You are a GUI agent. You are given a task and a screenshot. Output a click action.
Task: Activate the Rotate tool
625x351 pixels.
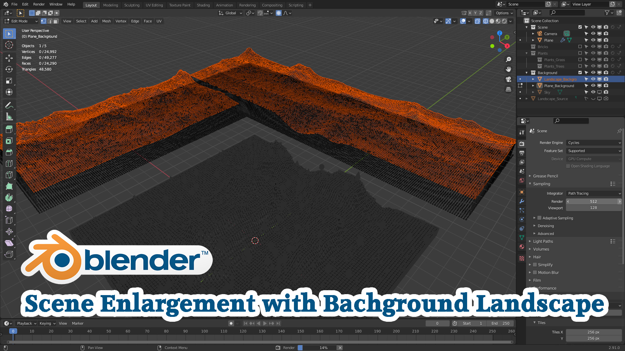9,69
